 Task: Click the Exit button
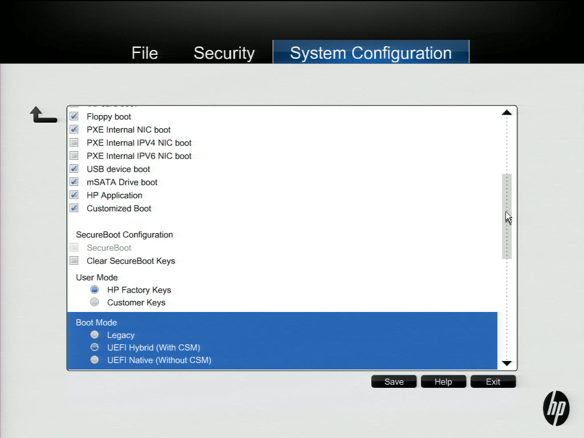pos(493,382)
